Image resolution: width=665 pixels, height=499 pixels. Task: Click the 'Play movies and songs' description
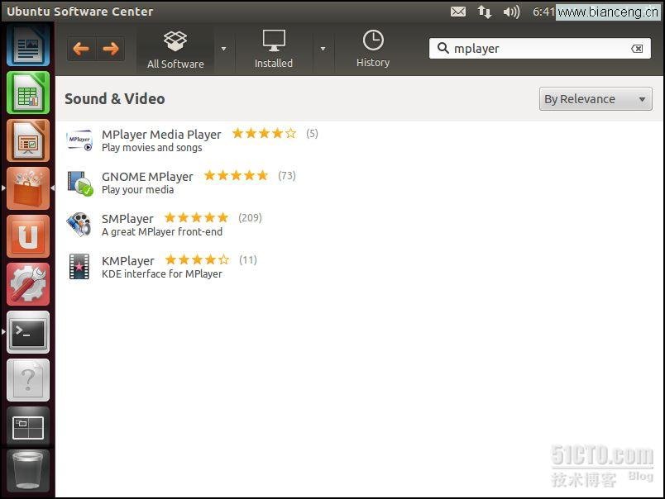pos(152,147)
